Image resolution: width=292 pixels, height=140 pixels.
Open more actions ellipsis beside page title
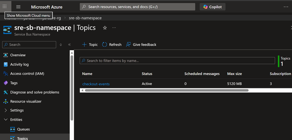click(x=114, y=28)
